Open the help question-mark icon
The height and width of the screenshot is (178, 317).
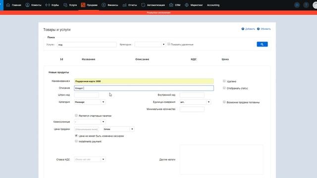pos(306,5)
